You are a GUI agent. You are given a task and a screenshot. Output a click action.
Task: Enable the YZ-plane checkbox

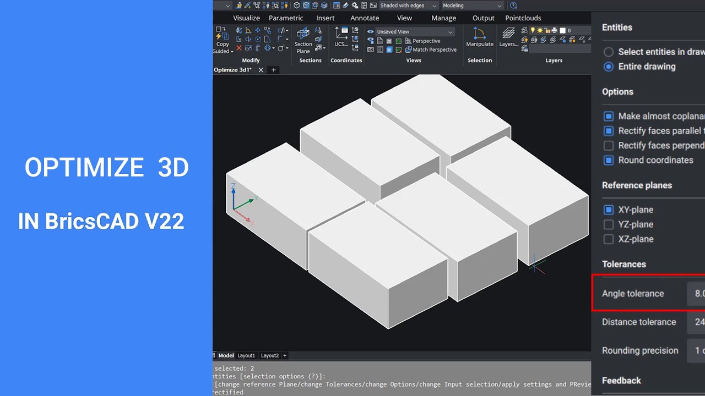609,224
